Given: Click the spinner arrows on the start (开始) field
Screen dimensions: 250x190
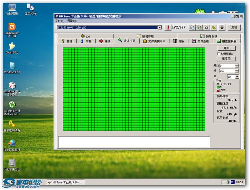Looking at the screenshot, I should point(237,66).
